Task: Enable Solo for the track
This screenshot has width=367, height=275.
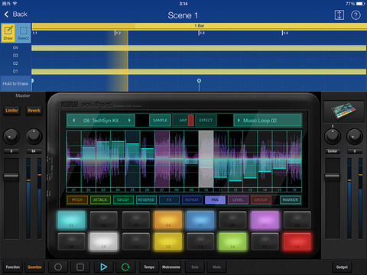Action: pyautogui.click(x=195, y=267)
